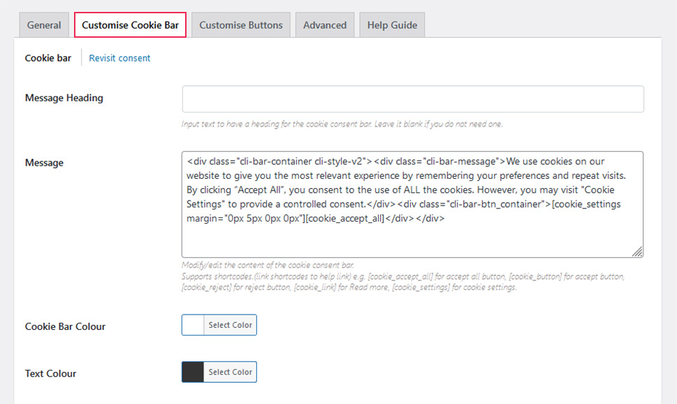Open the Revisit consent link
Viewport: 677px width, 404px height.
(x=119, y=58)
